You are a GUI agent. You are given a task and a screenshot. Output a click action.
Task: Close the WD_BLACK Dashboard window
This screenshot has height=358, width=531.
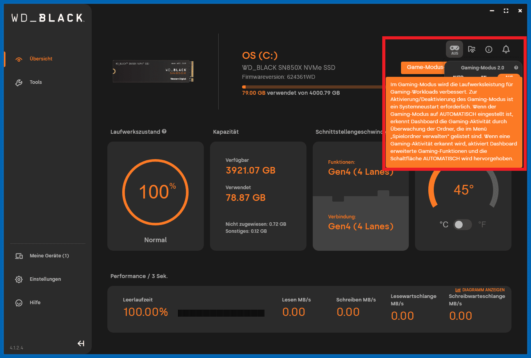tap(520, 11)
